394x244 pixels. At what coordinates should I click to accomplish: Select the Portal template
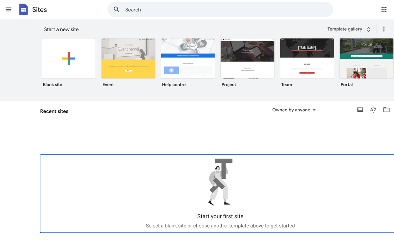point(366,58)
